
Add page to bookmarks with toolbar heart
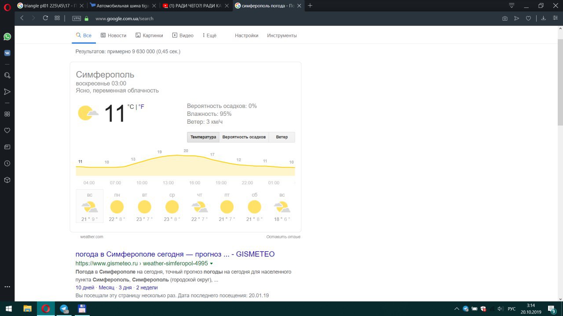coord(529,18)
